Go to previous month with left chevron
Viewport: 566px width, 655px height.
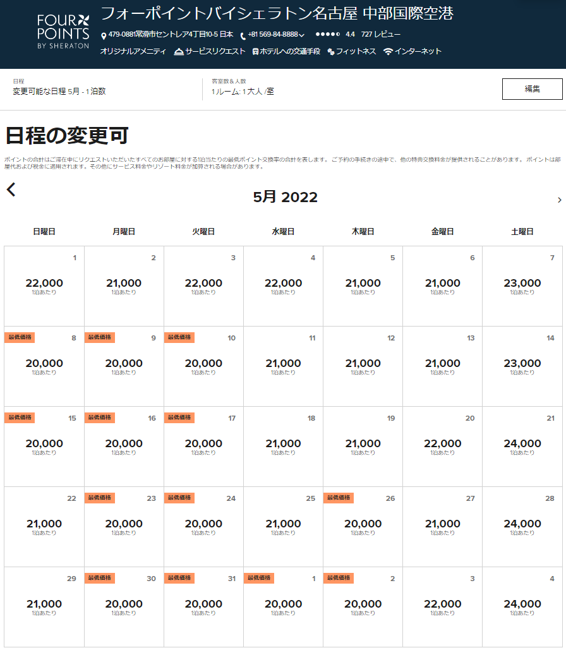[11, 189]
